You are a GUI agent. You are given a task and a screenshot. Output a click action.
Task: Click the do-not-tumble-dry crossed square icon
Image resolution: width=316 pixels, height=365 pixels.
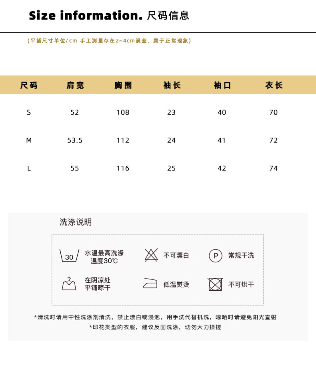215,284
